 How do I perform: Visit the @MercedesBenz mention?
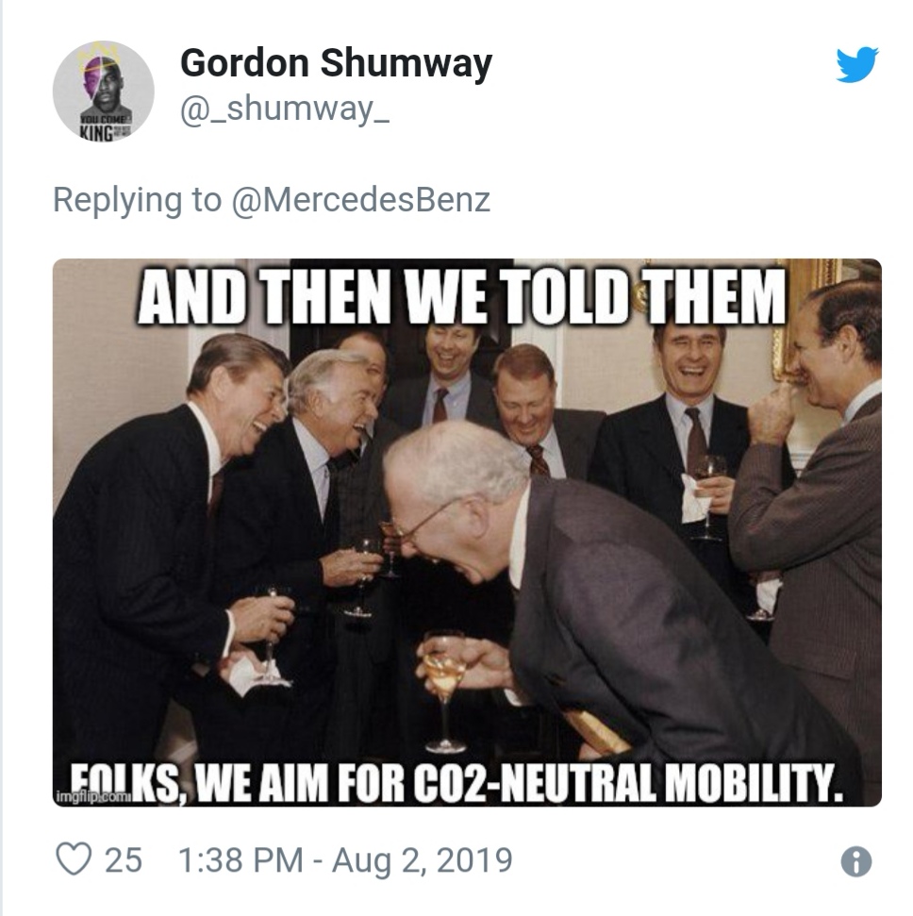[x=361, y=200]
